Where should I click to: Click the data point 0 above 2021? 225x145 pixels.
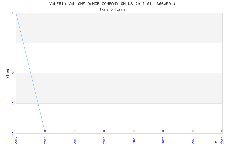pyautogui.click(x=134, y=131)
